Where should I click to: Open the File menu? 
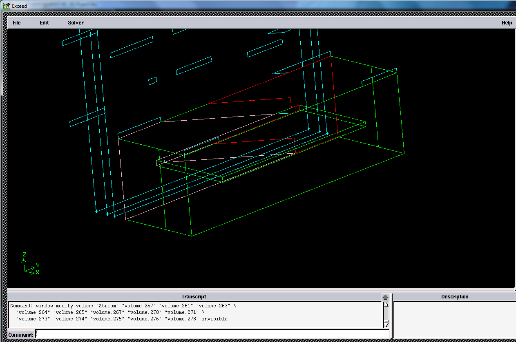16,23
